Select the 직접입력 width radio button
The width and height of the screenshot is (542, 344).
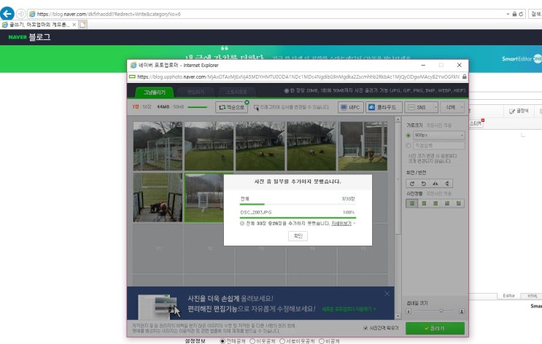[409, 146]
